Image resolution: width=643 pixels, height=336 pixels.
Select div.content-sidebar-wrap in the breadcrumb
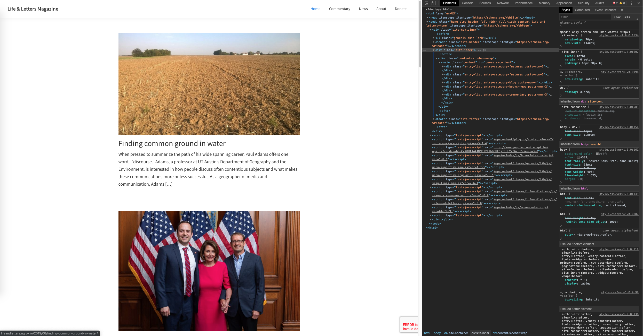pos(510,333)
